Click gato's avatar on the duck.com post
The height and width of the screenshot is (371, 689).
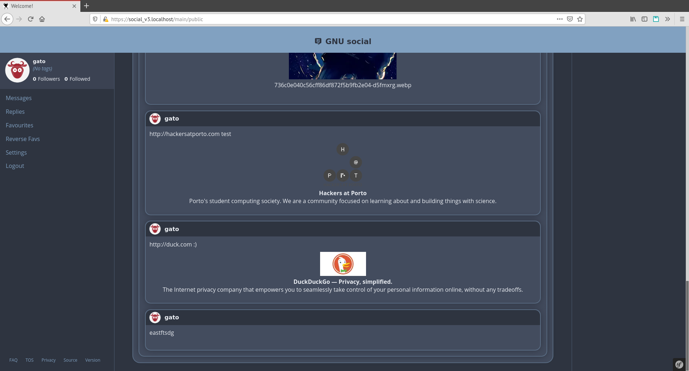[155, 229]
